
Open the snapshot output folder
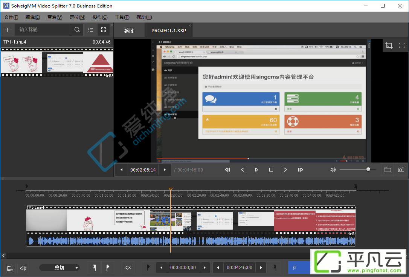click(388, 170)
